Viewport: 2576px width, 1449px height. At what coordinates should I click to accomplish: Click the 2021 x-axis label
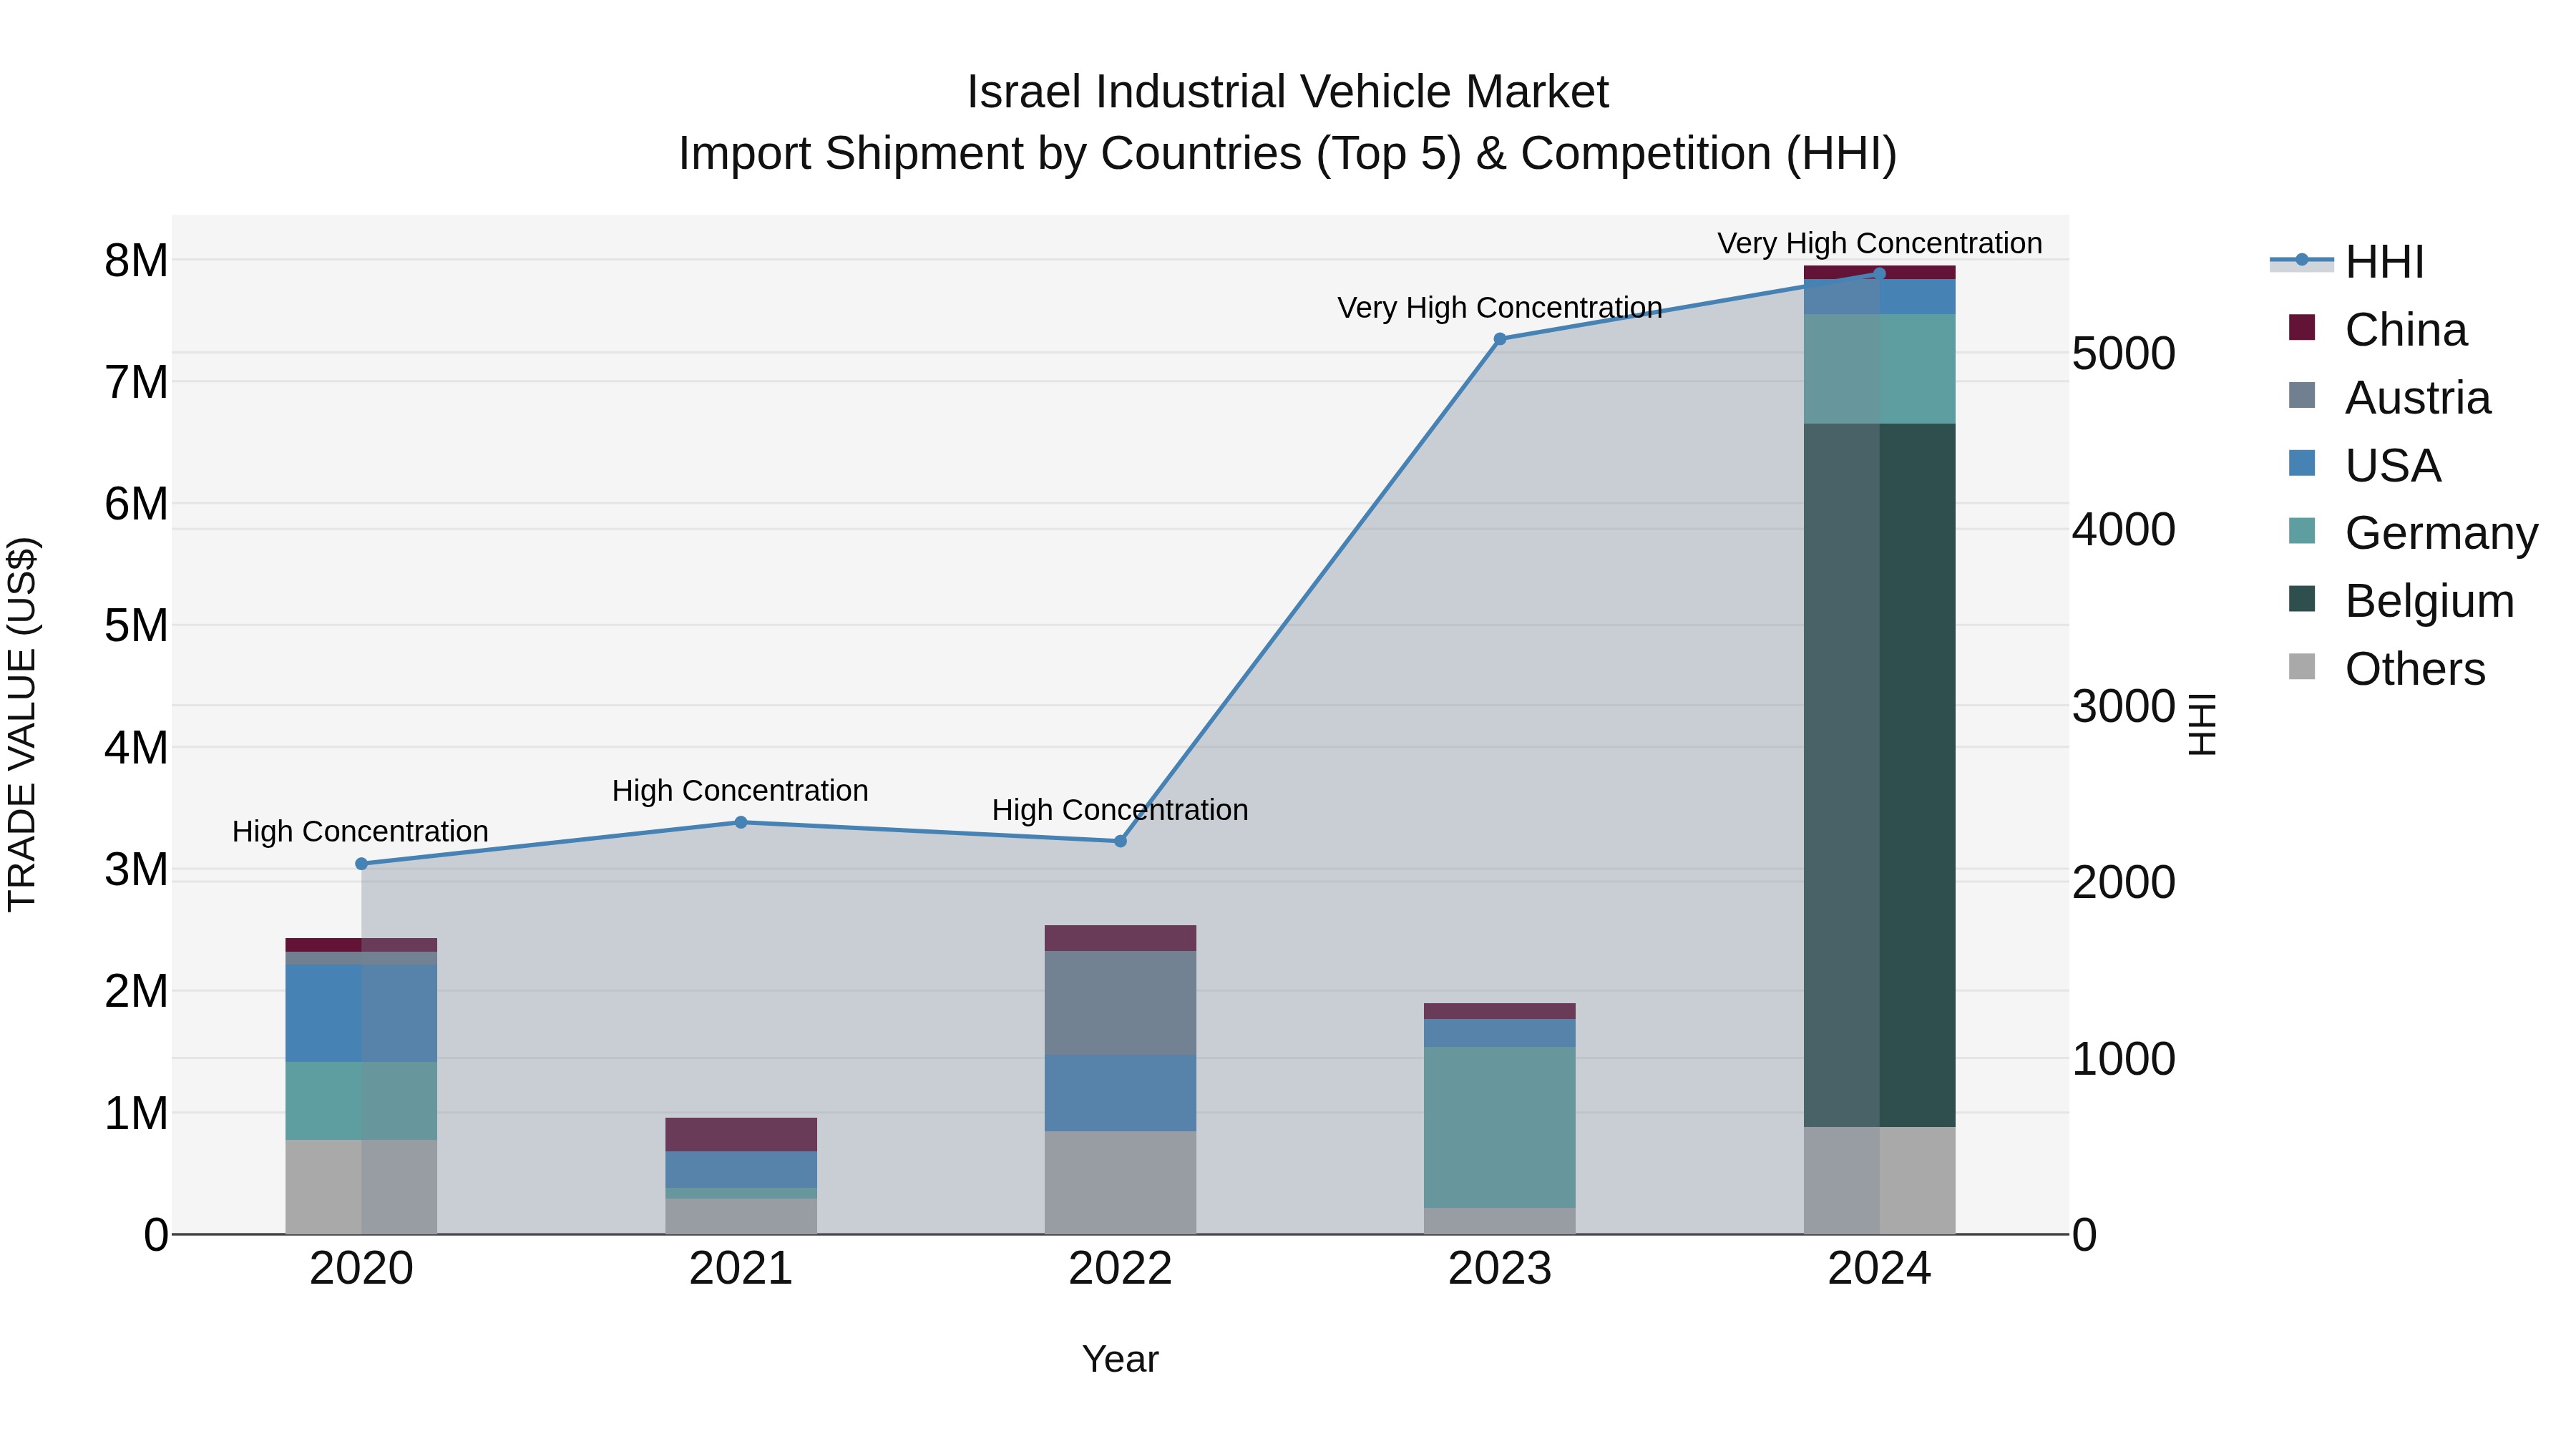tap(741, 1269)
